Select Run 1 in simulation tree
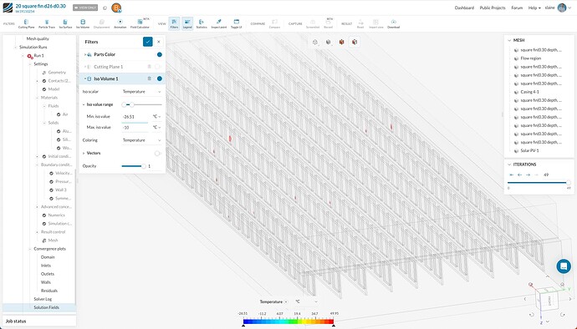577x329 pixels. click(38, 55)
